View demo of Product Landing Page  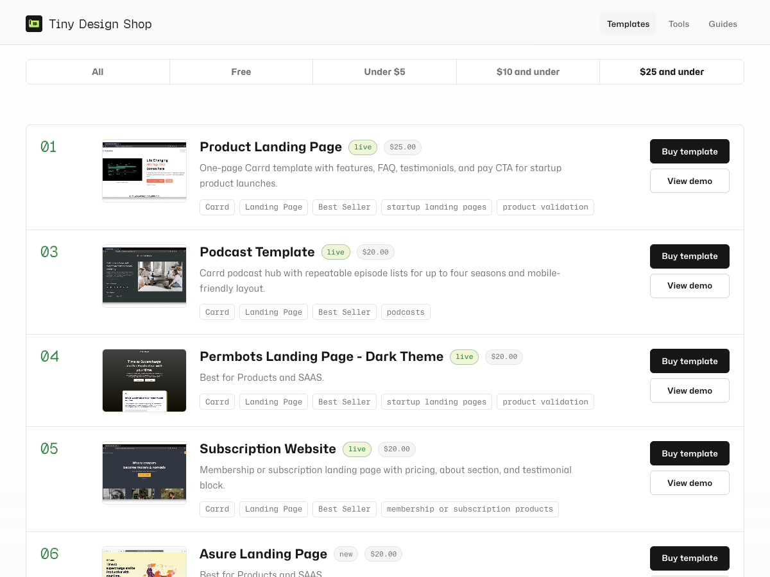coord(690,181)
